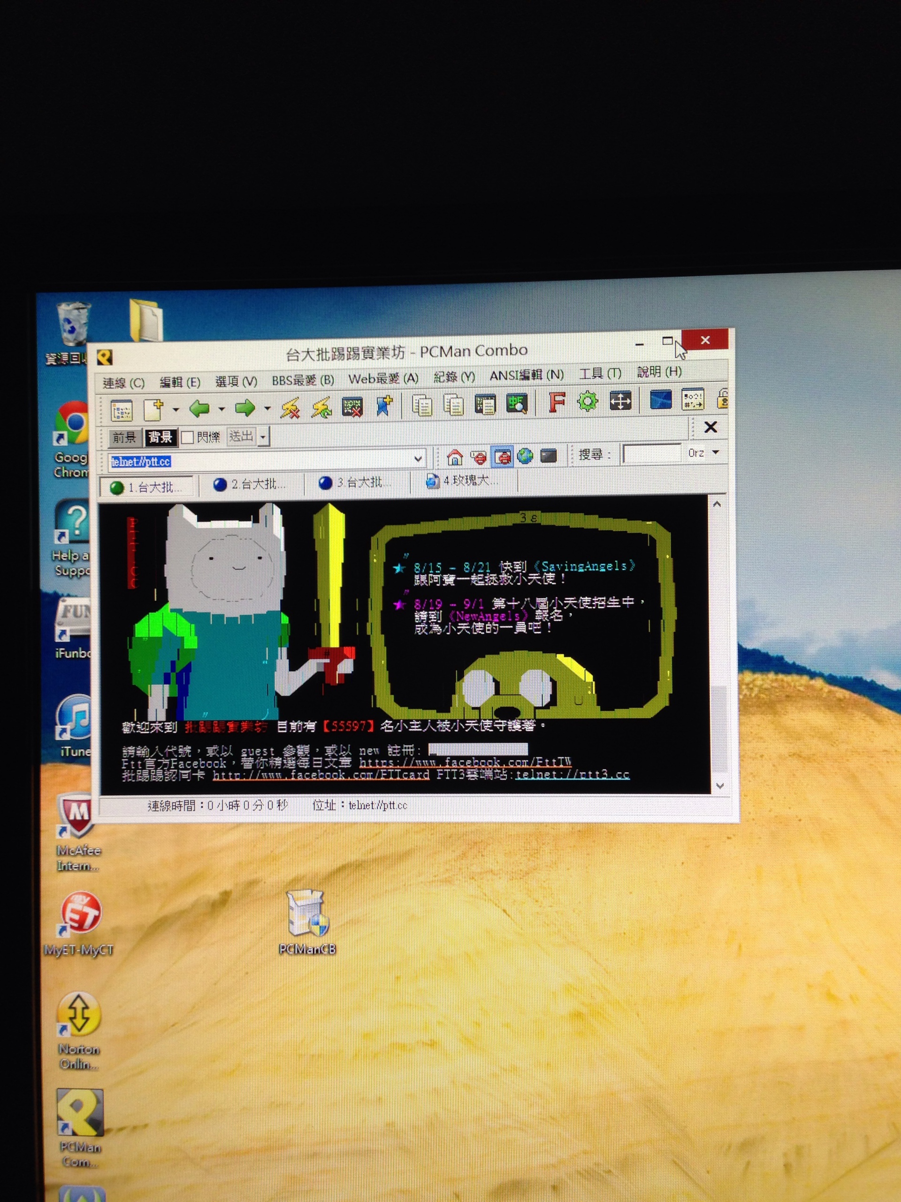Open the facebook.com/PTTcard link
Viewport: 901px width, 1202px height.
(x=321, y=775)
